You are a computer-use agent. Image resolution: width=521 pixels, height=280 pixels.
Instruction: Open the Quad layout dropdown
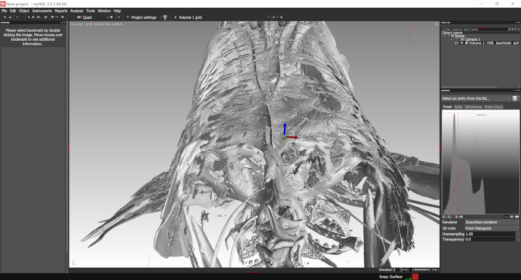click(x=94, y=17)
